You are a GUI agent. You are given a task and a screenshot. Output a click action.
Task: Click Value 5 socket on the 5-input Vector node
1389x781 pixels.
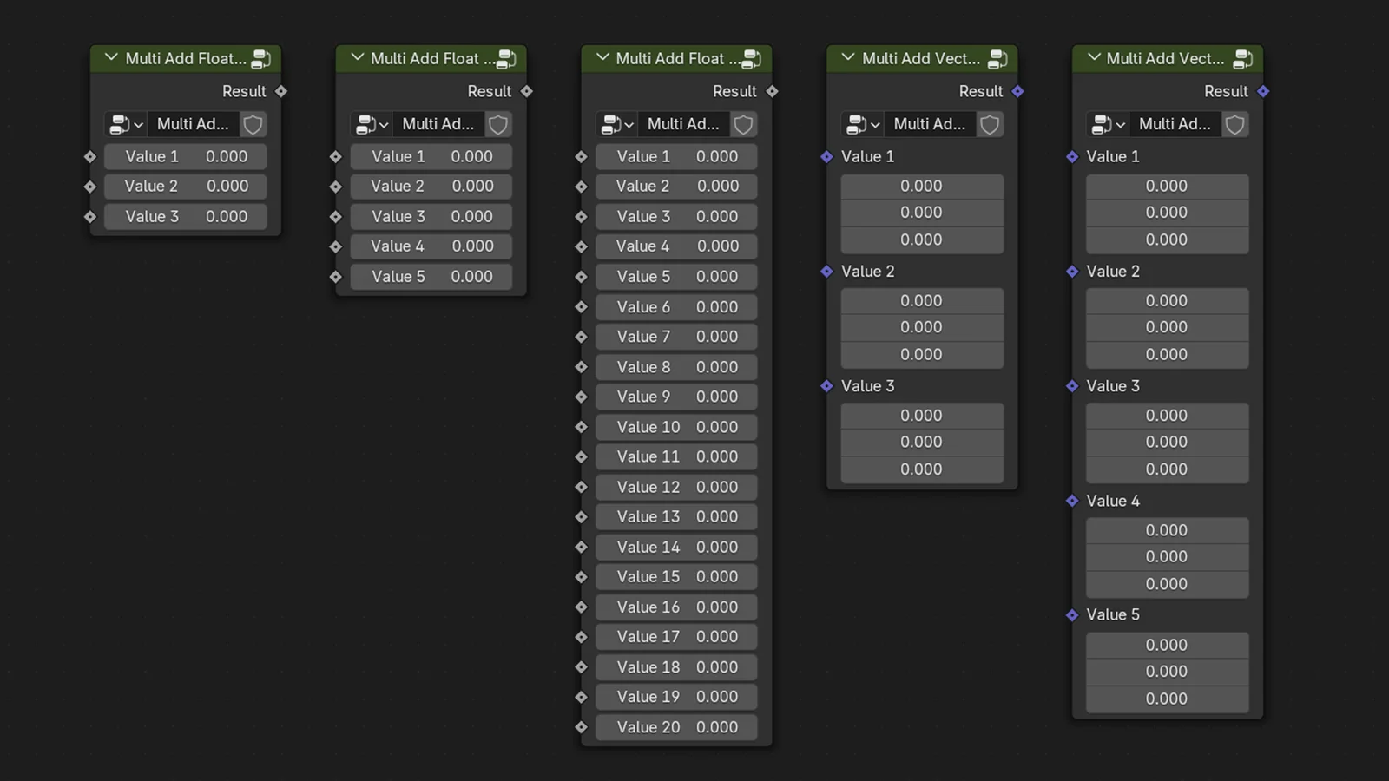click(x=1072, y=615)
